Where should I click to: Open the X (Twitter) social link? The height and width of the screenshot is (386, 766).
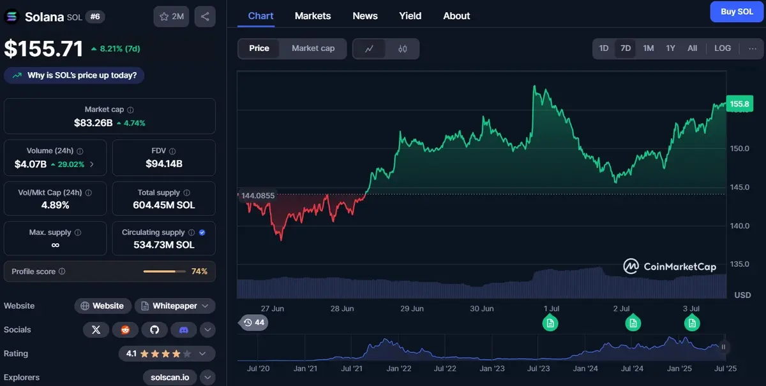coord(96,330)
